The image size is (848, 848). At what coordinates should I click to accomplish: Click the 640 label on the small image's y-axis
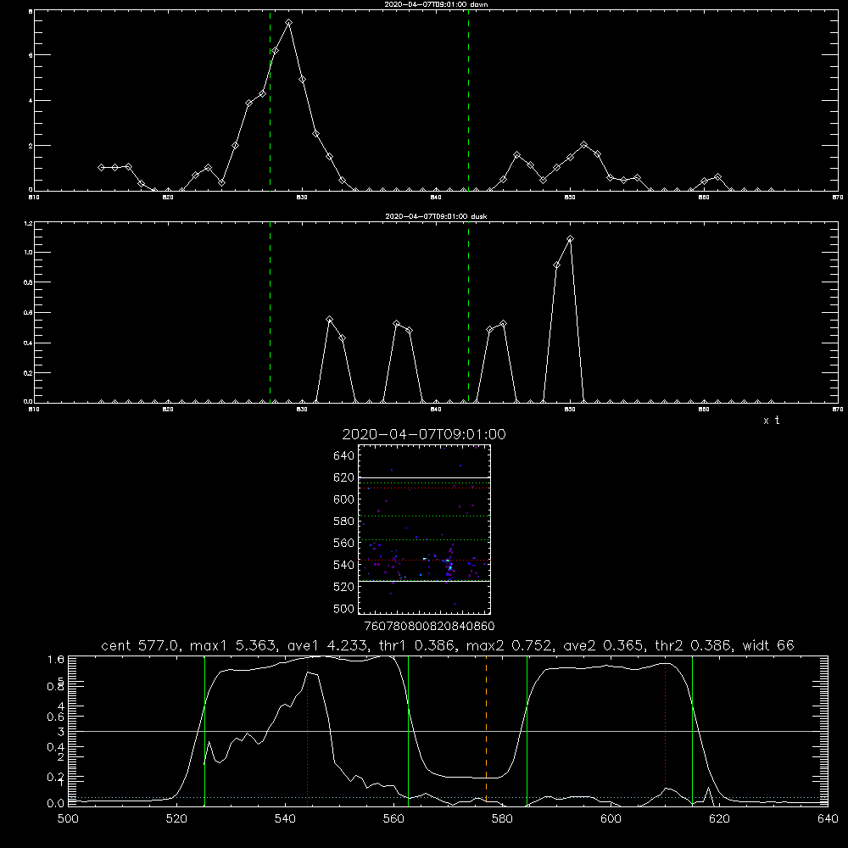click(344, 456)
